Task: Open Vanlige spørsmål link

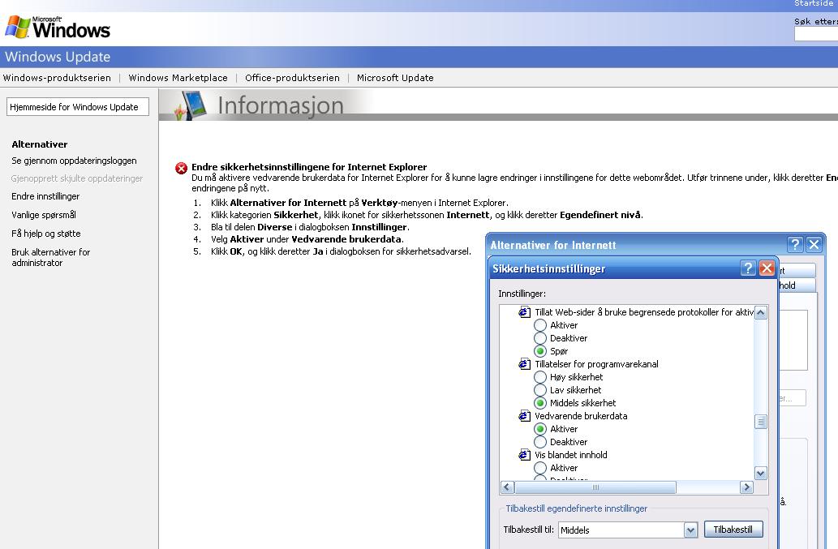Action: 44,215
